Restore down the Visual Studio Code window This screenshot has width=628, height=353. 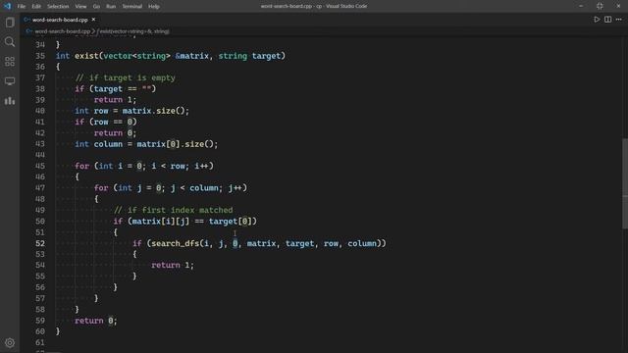click(600, 6)
